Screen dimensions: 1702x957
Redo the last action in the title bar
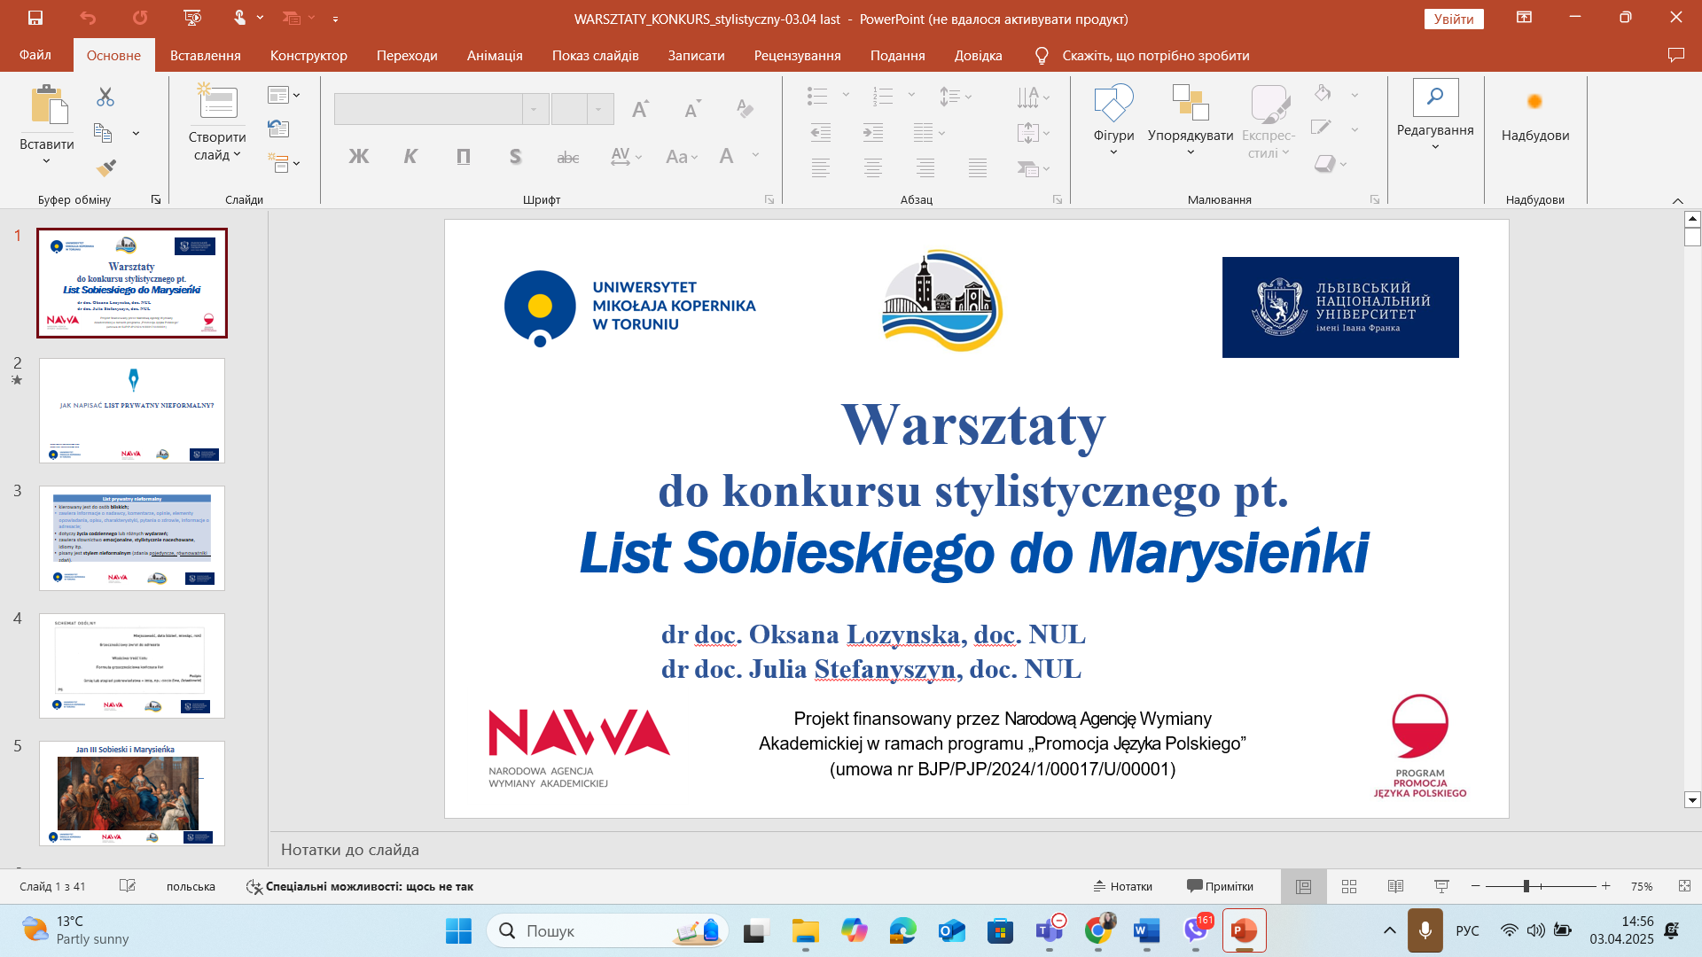point(140,18)
